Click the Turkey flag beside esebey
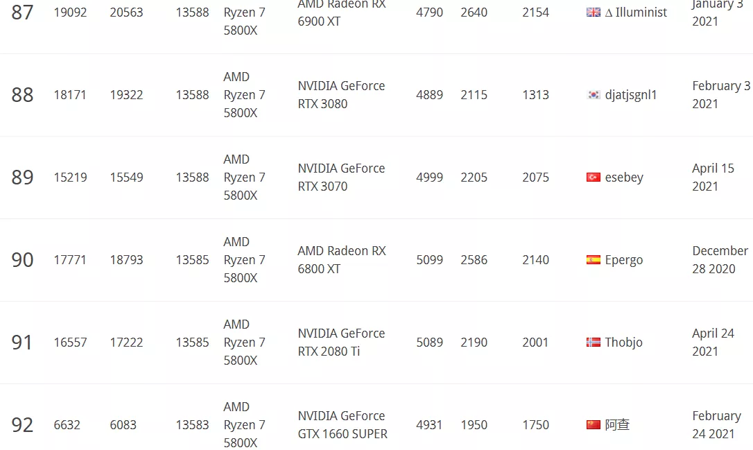The width and height of the screenshot is (753, 450). (593, 178)
